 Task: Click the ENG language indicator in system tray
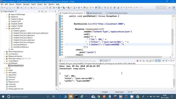(158, 97)
